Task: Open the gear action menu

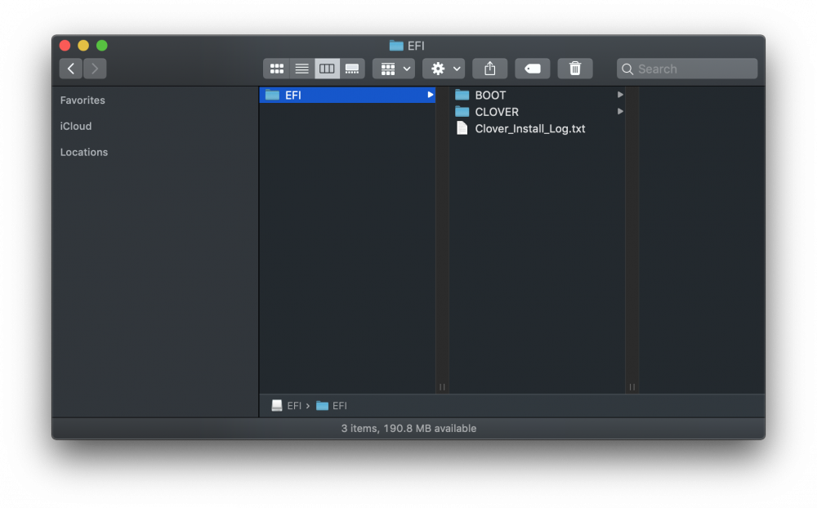Action: point(444,69)
